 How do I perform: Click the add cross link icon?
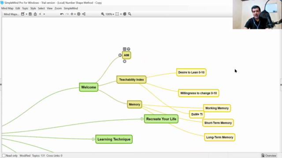point(84,14)
